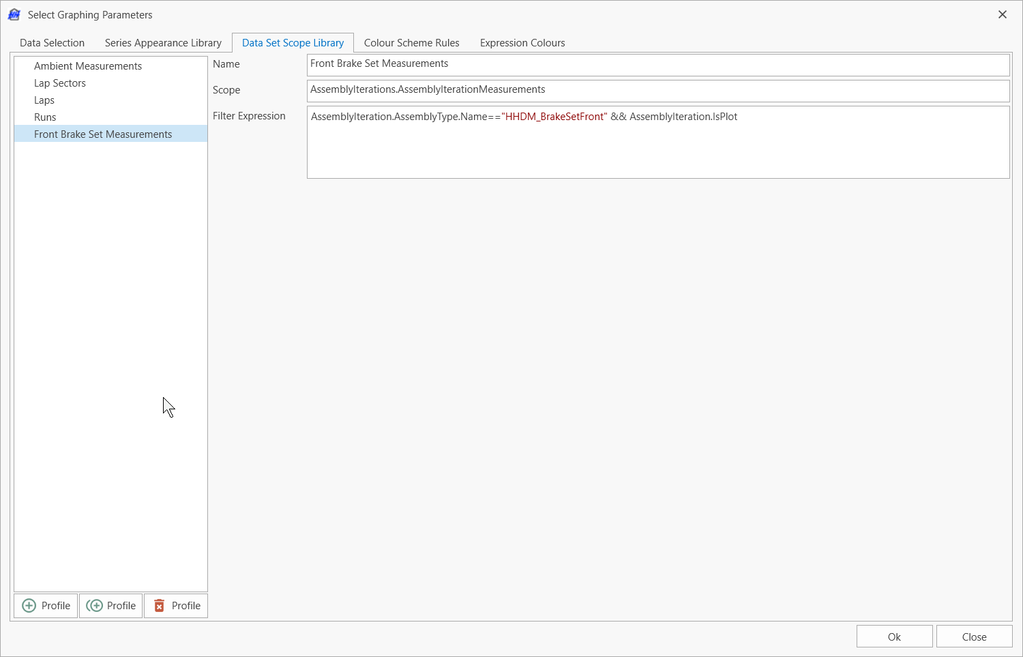This screenshot has width=1023, height=657.
Task: Select Front Brake Set Measurements item
Action: coord(103,134)
